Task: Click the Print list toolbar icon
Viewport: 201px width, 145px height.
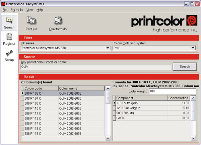Action: click(x=31, y=23)
